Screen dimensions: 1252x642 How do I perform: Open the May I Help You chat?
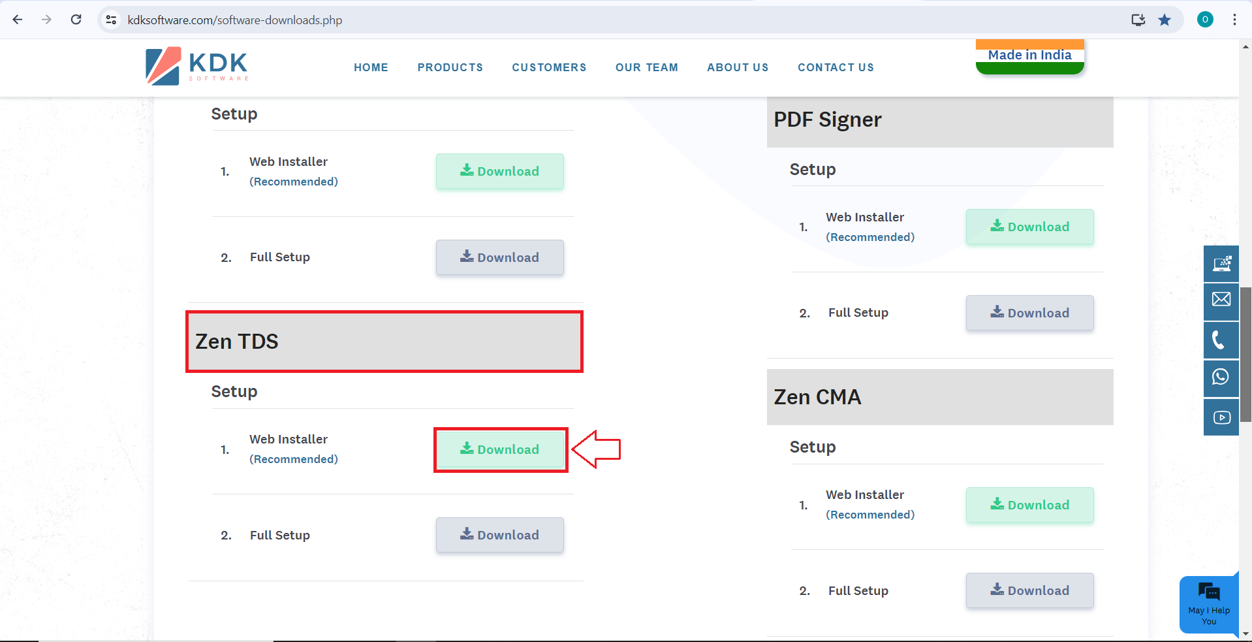click(1209, 604)
